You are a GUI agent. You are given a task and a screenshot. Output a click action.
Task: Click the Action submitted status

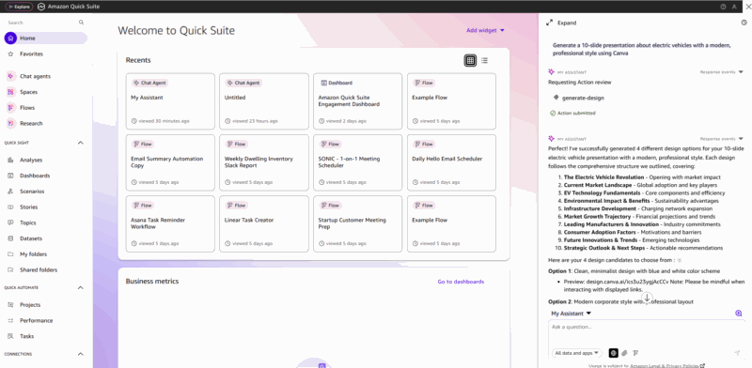click(572, 113)
